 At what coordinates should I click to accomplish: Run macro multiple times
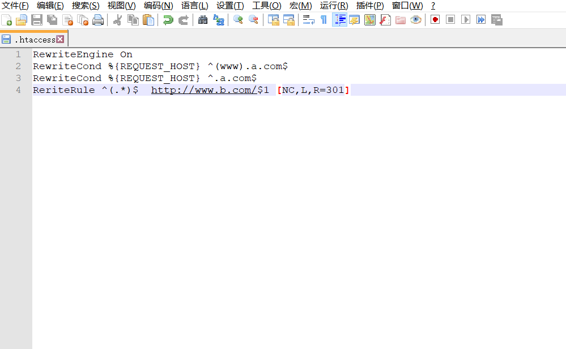(x=481, y=20)
